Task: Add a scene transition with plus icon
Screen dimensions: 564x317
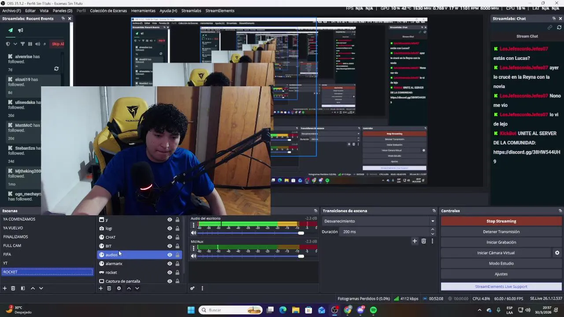Action: pyautogui.click(x=415, y=241)
